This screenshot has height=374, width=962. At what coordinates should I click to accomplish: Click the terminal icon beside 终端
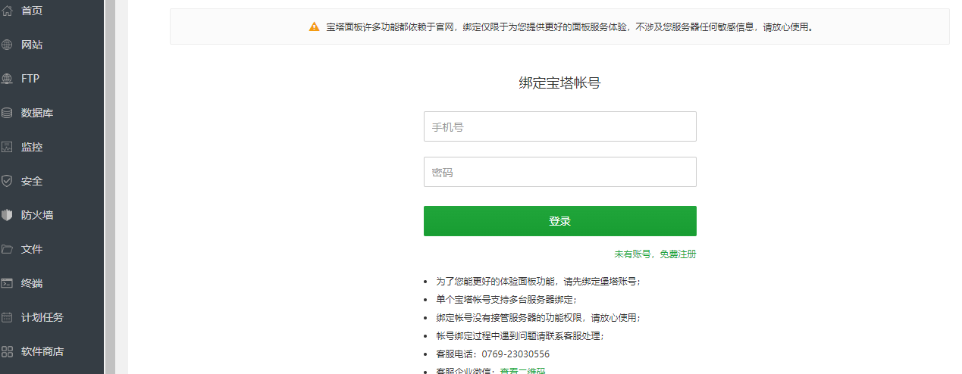tap(7, 283)
